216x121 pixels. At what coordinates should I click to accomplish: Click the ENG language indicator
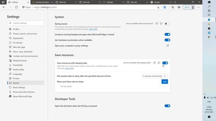pos(209,102)
